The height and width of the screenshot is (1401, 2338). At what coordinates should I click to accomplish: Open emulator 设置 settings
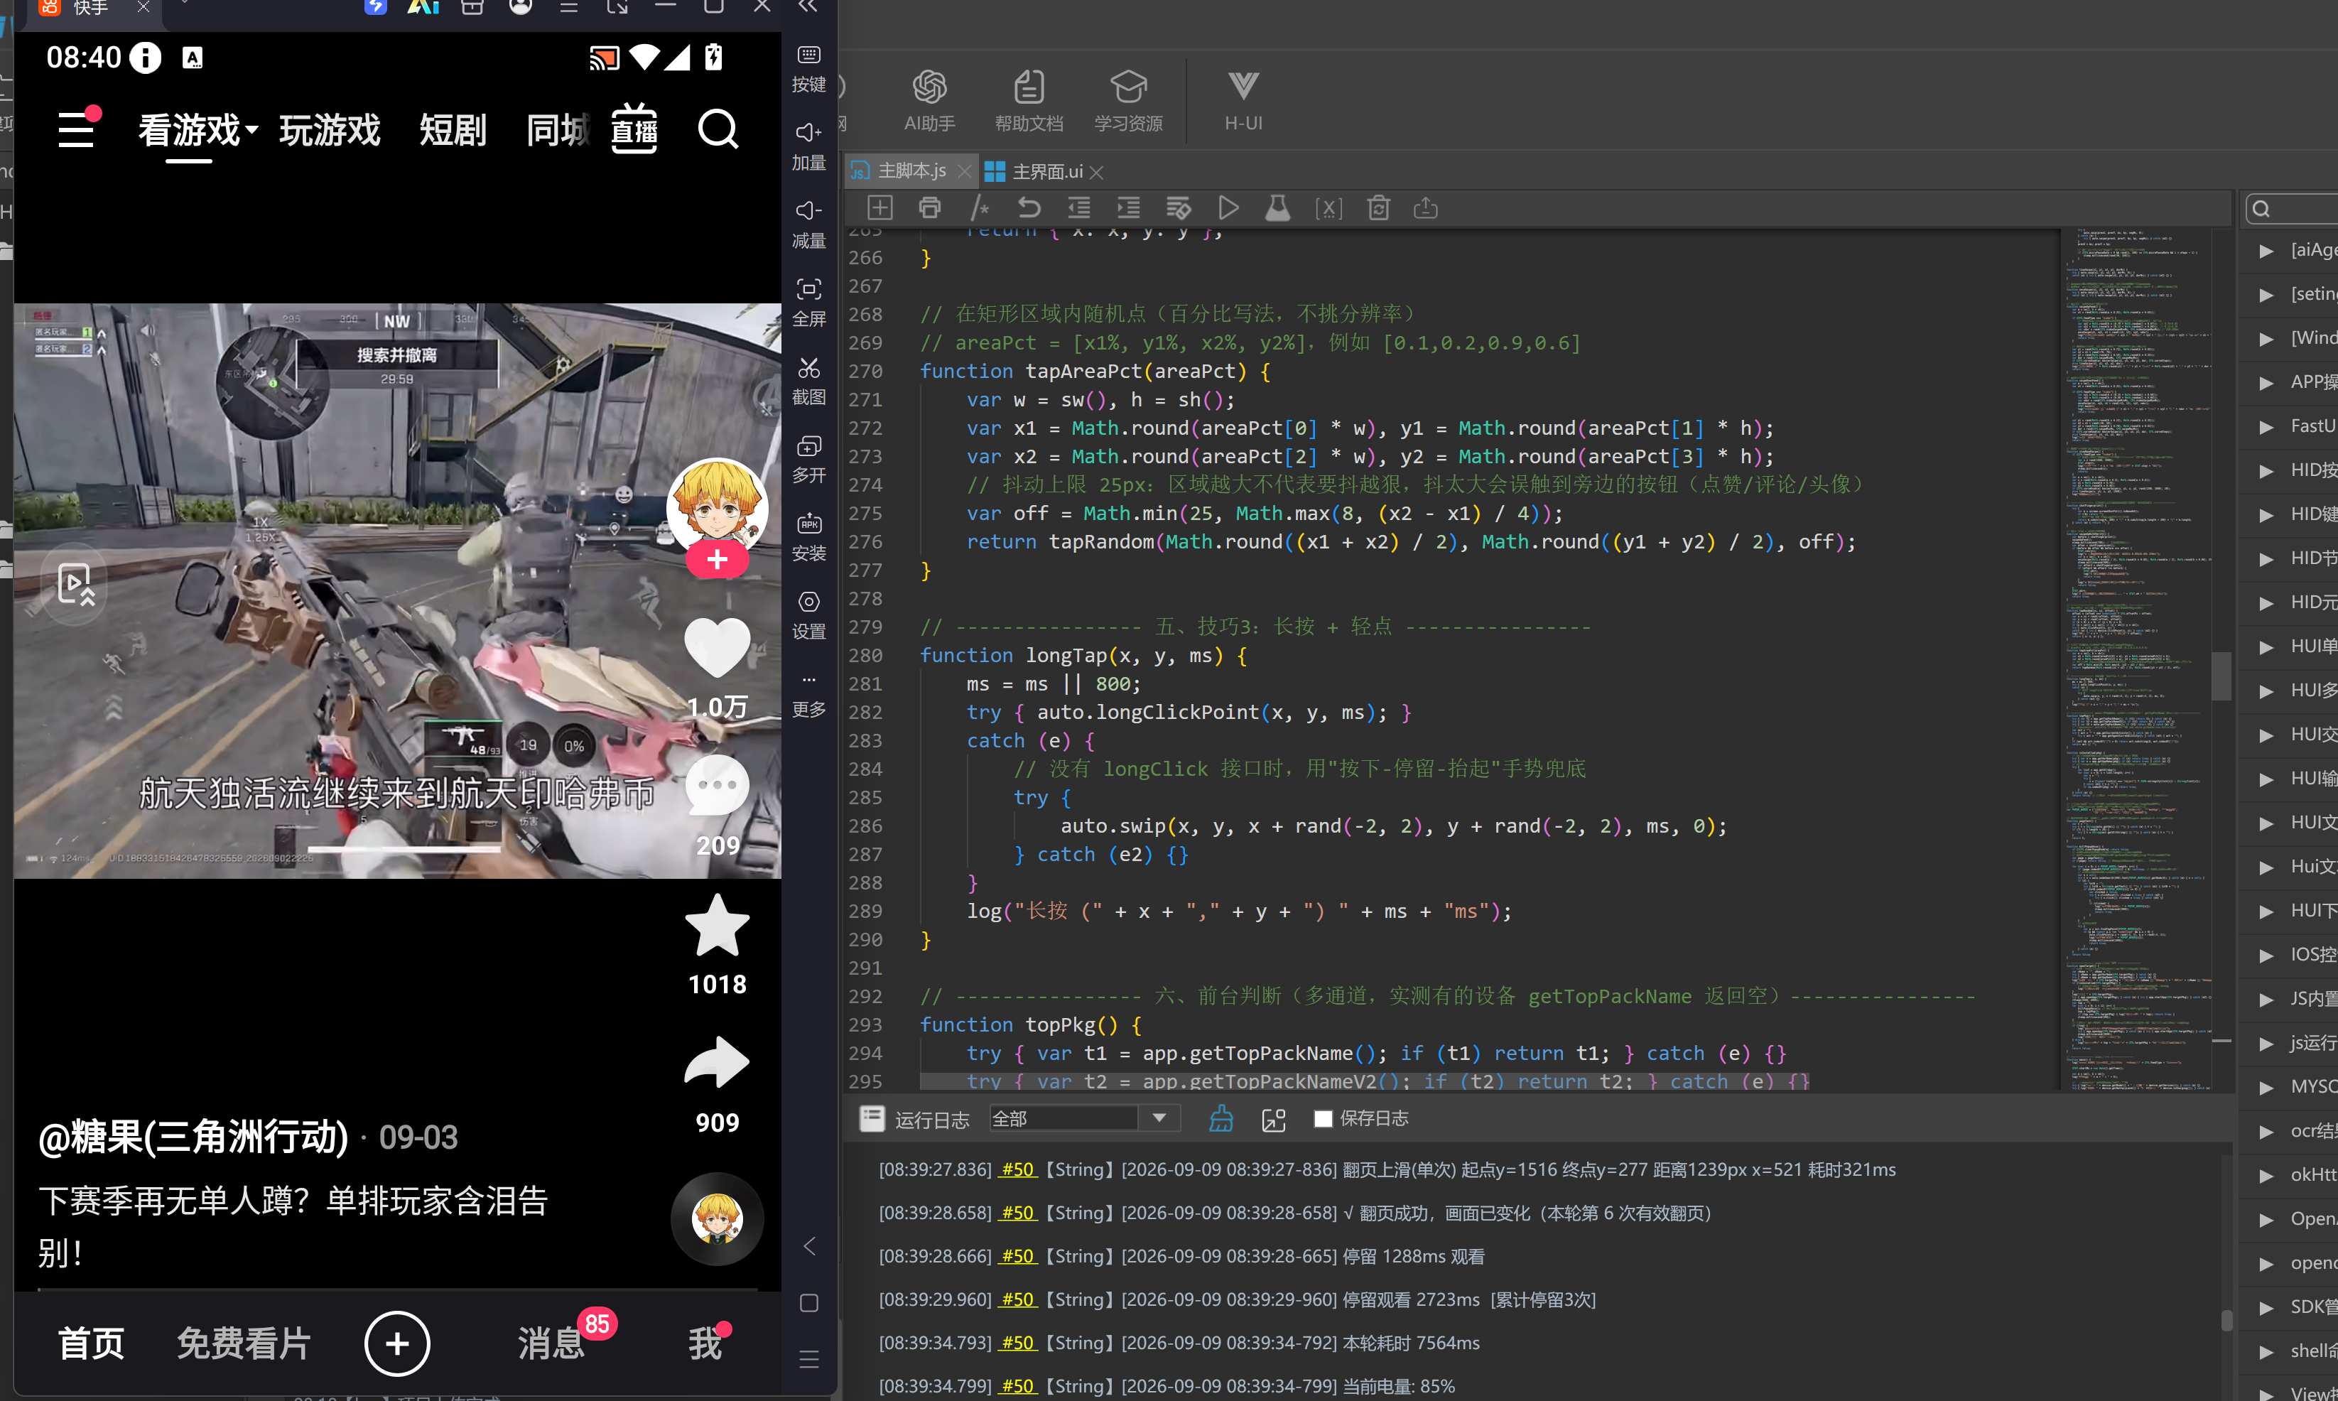(x=809, y=615)
